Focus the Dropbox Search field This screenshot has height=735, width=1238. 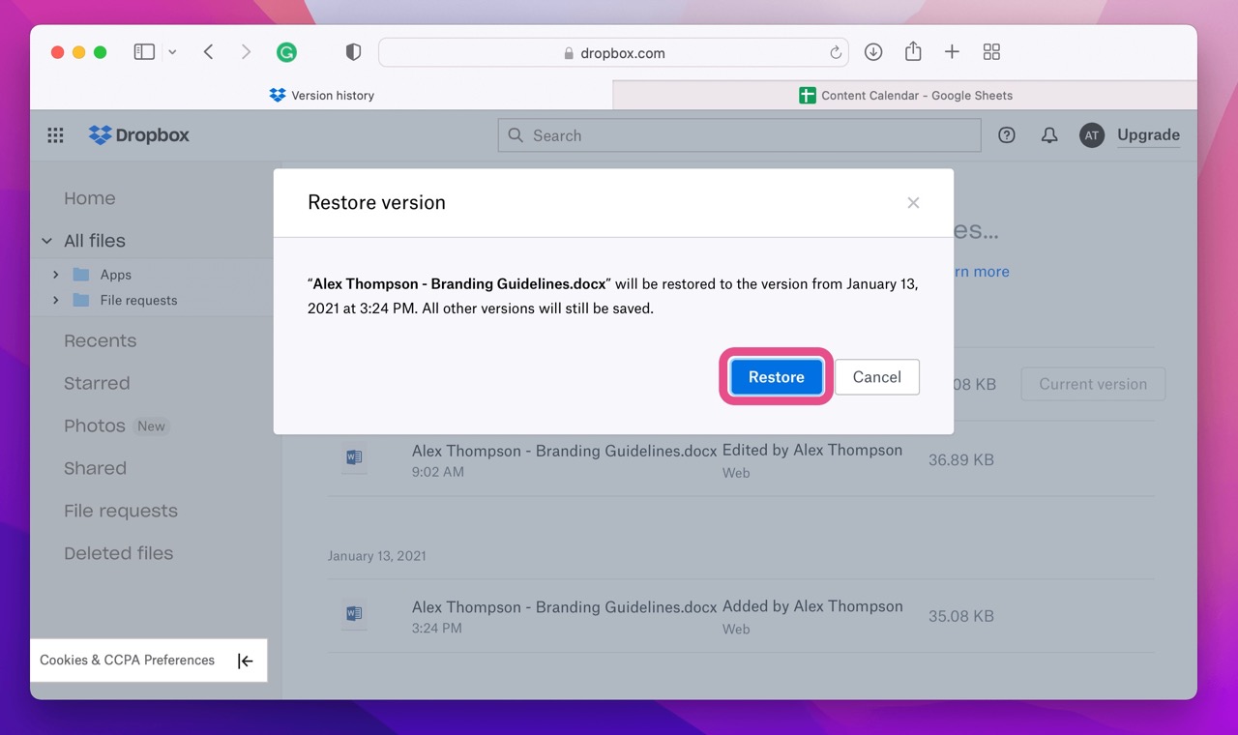pyautogui.click(x=739, y=135)
